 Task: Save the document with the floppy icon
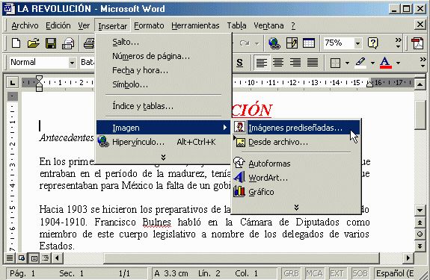point(51,43)
